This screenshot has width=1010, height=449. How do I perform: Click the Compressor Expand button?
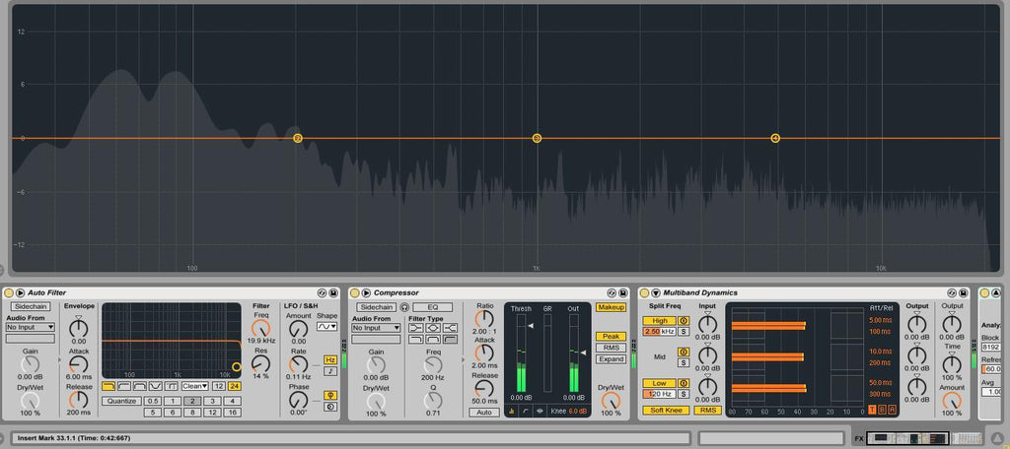coord(611,359)
